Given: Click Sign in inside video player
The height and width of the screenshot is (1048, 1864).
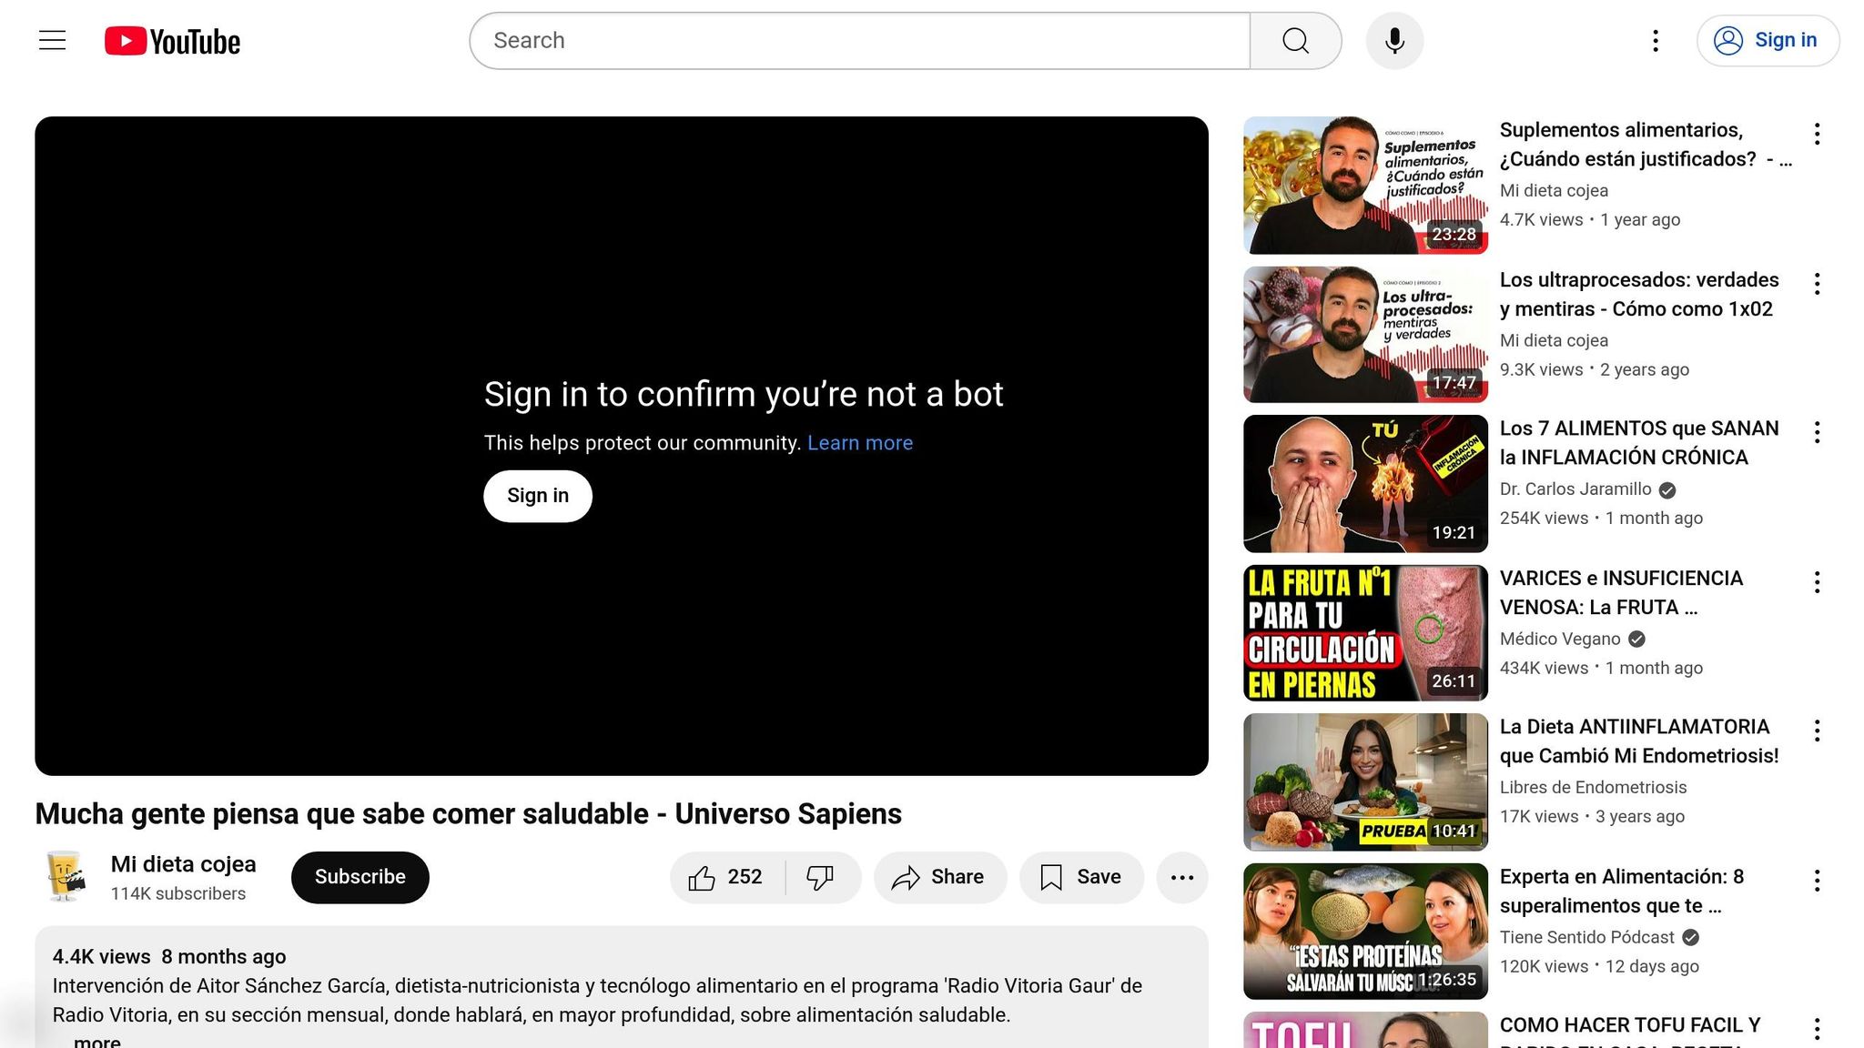Looking at the screenshot, I should pyautogui.click(x=538, y=496).
